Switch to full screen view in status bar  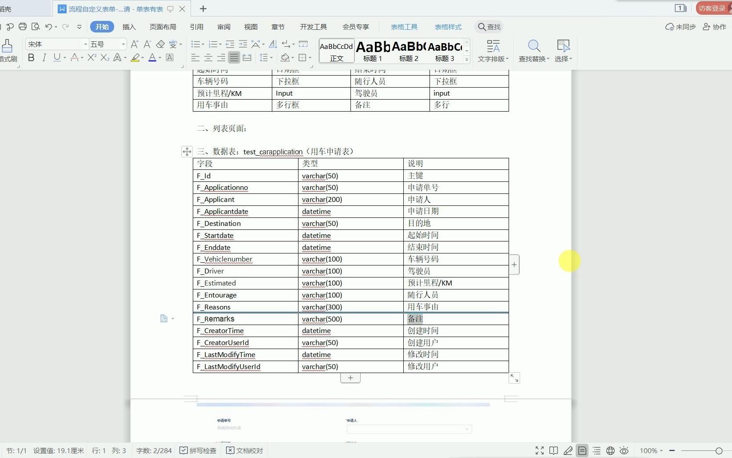[x=540, y=450]
